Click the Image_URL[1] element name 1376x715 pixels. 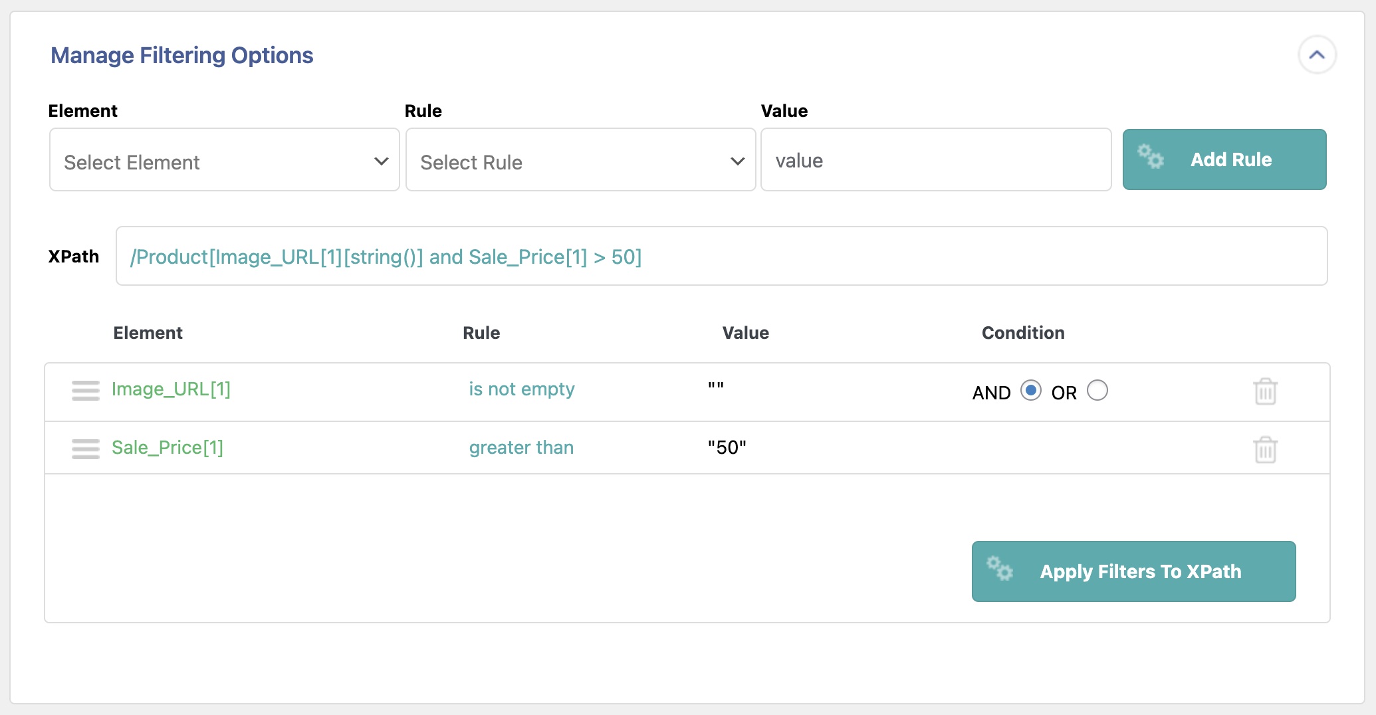coord(171,389)
